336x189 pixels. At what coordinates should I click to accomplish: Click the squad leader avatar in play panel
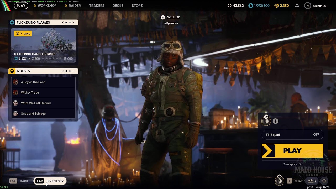pyautogui.click(x=266, y=121)
